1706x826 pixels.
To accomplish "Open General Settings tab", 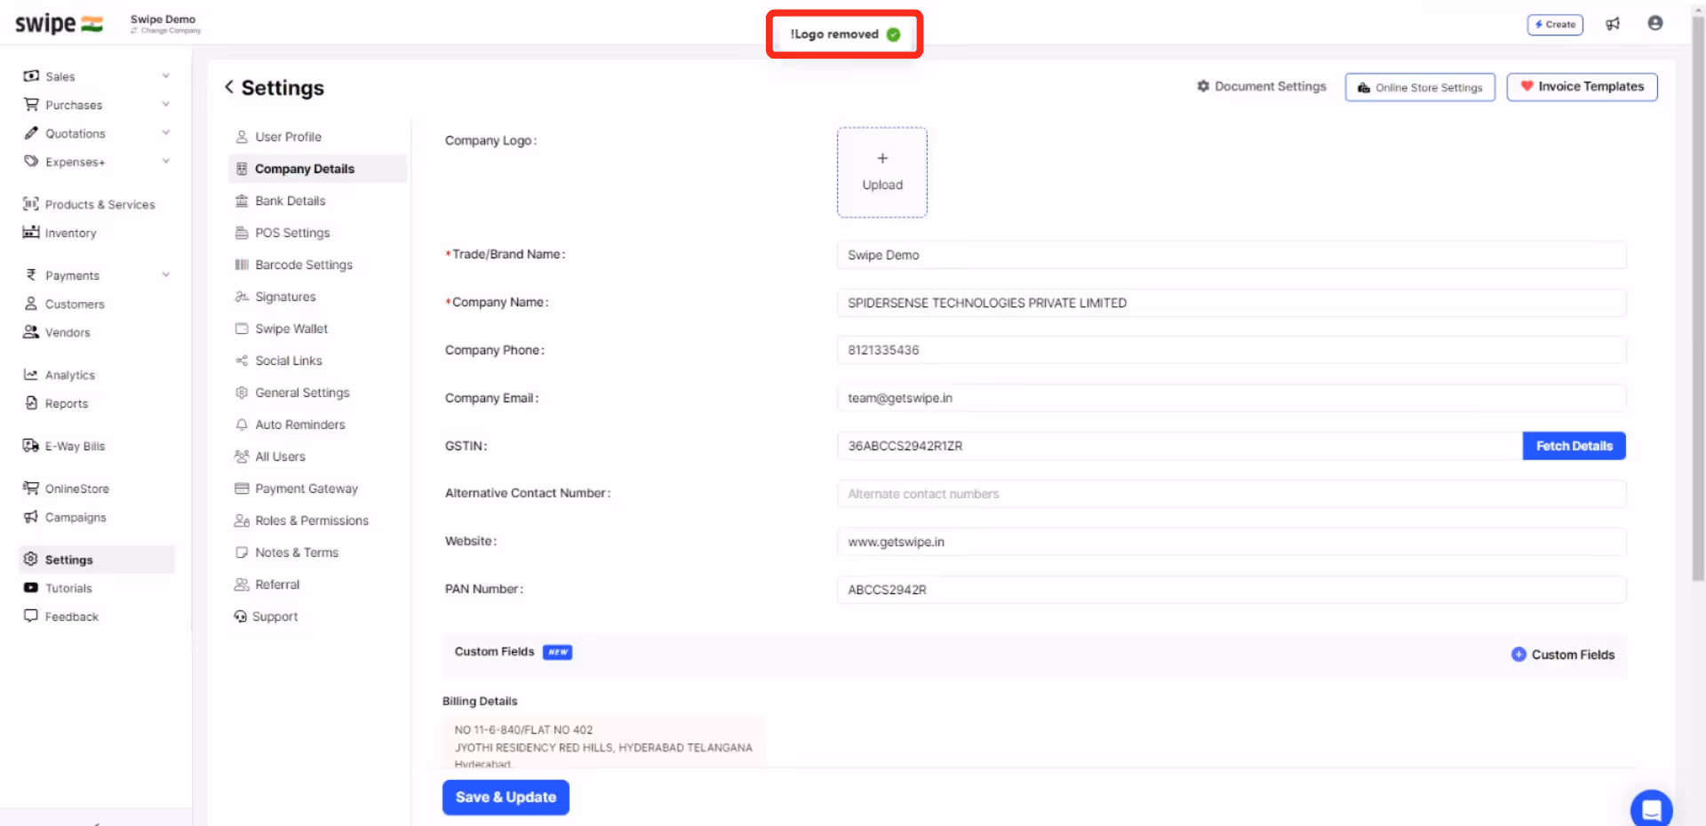I will 317,393.
